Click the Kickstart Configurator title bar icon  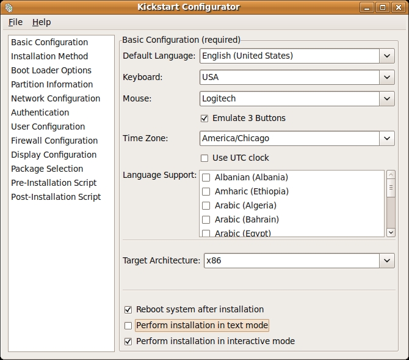[x=9, y=7]
